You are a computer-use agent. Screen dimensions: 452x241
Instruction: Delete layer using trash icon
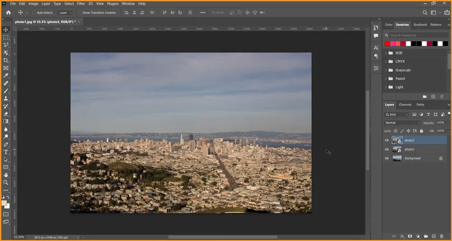pyautogui.click(x=442, y=236)
